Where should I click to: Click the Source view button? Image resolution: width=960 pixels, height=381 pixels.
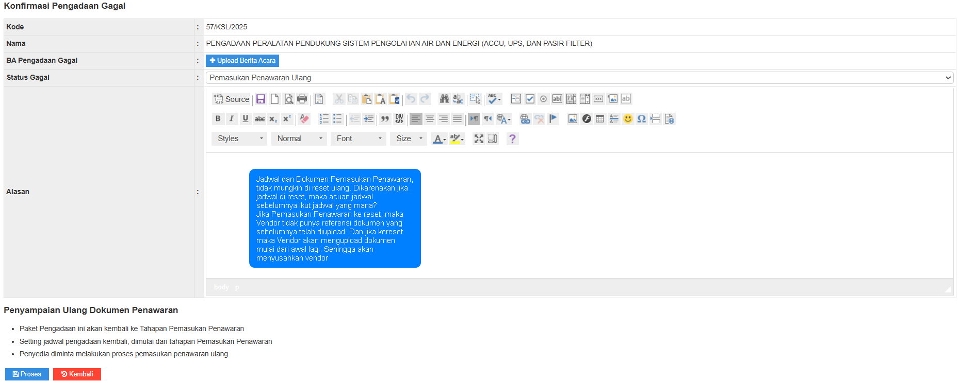(x=232, y=99)
